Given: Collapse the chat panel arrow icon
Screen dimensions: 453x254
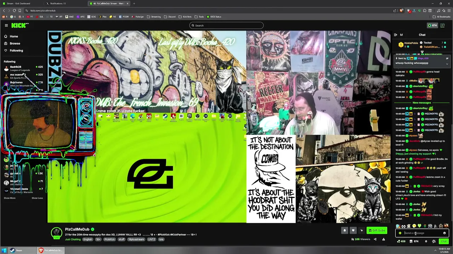Looking at the screenshot, I should tap(395, 35).
